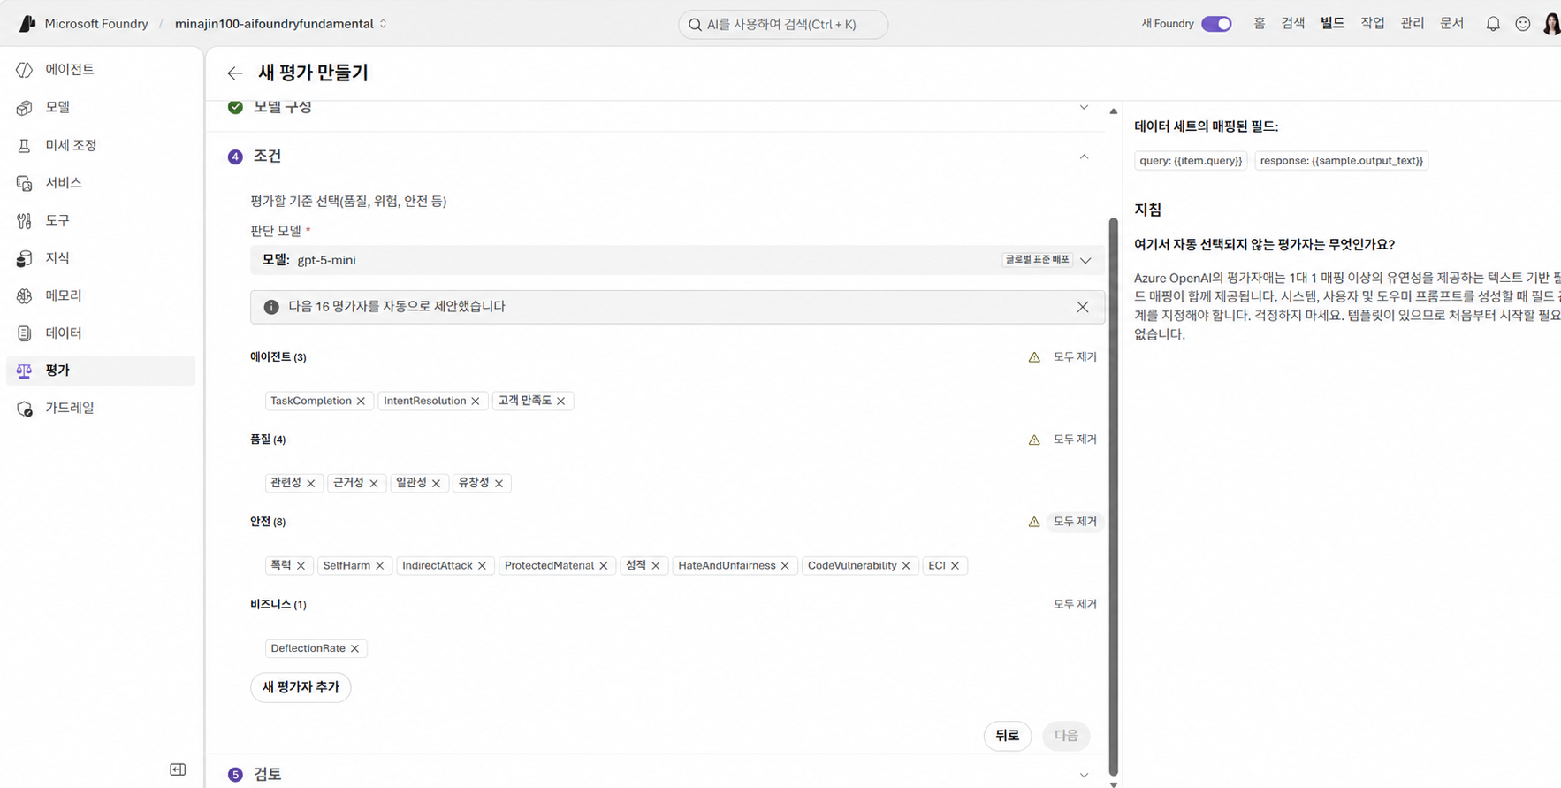This screenshot has height=788, width=1561.
Task: Focus the AI search box
Action: point(783,25)
